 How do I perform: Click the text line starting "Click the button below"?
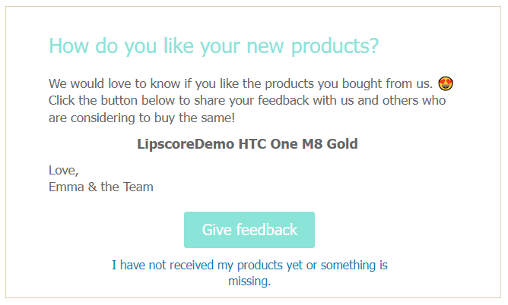(247, 100)
